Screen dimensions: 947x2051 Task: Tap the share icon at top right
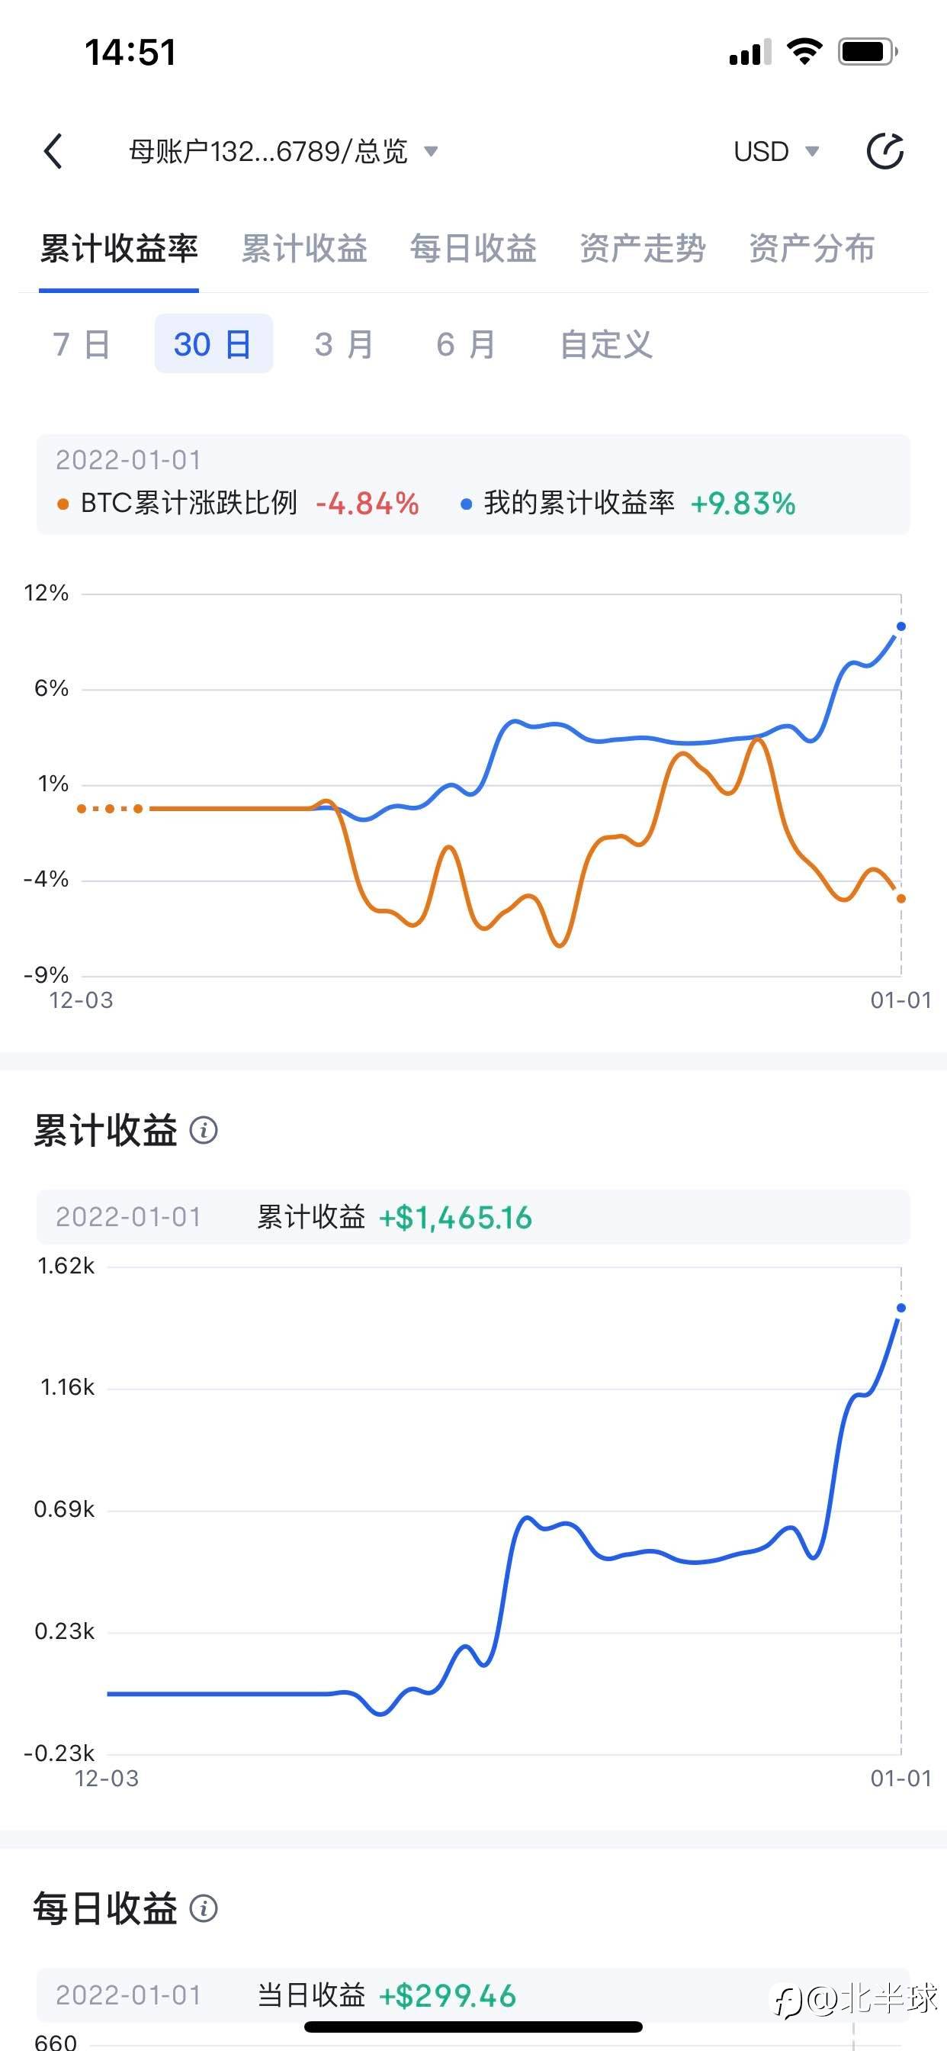tap(885, 151)
